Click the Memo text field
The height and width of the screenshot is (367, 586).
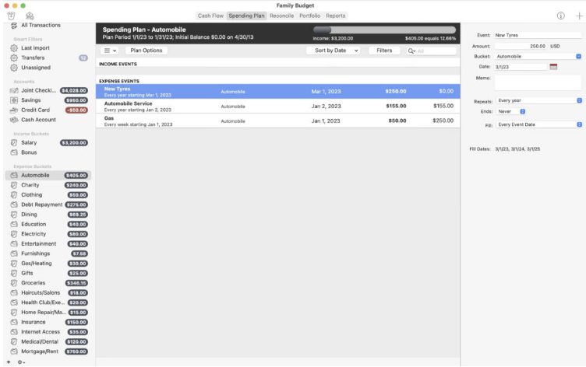coord(538,82)
